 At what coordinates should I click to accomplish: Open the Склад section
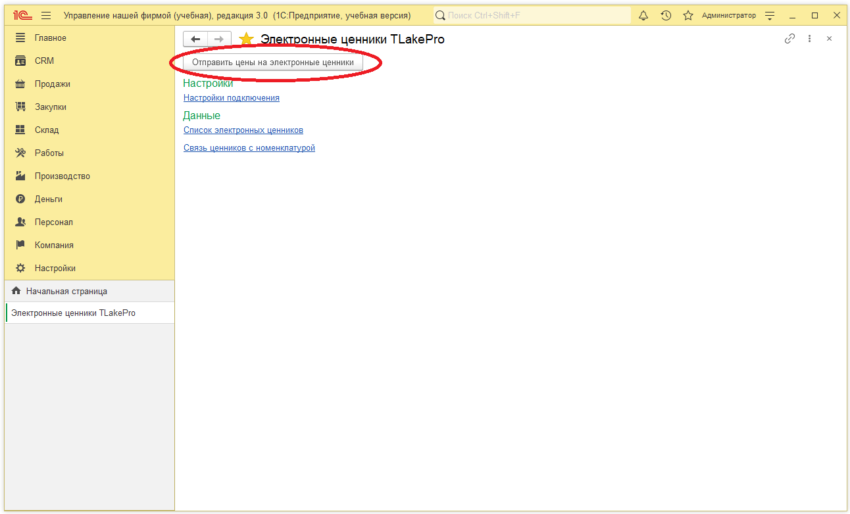coord(46,130)
